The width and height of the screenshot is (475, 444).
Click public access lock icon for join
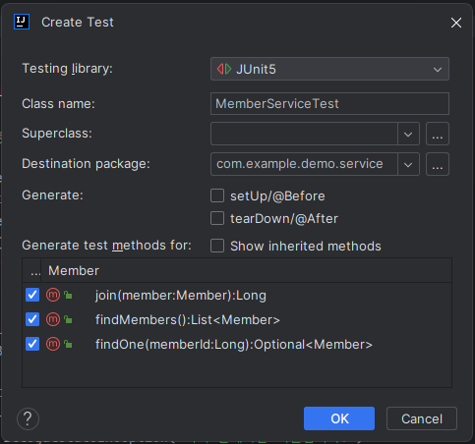68,295
